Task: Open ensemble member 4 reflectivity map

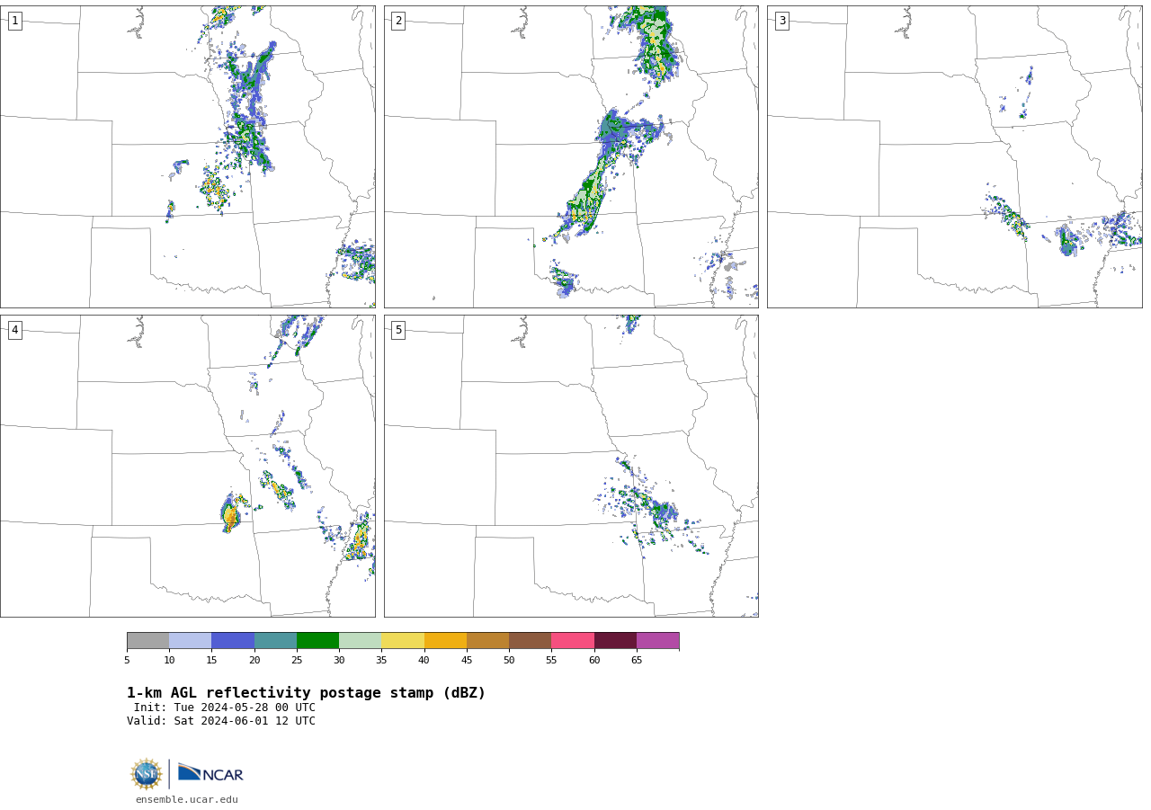Action: 188,466
